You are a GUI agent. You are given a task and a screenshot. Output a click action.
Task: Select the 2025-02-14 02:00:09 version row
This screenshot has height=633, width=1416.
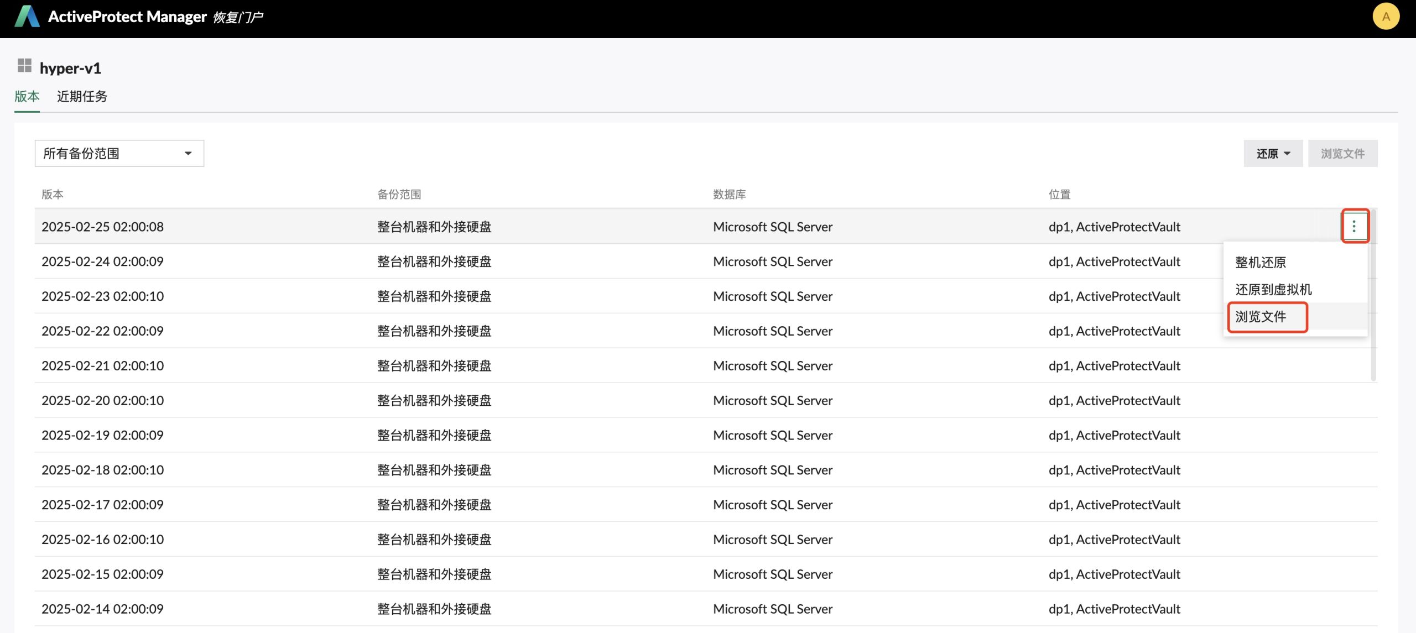(706, 609)
